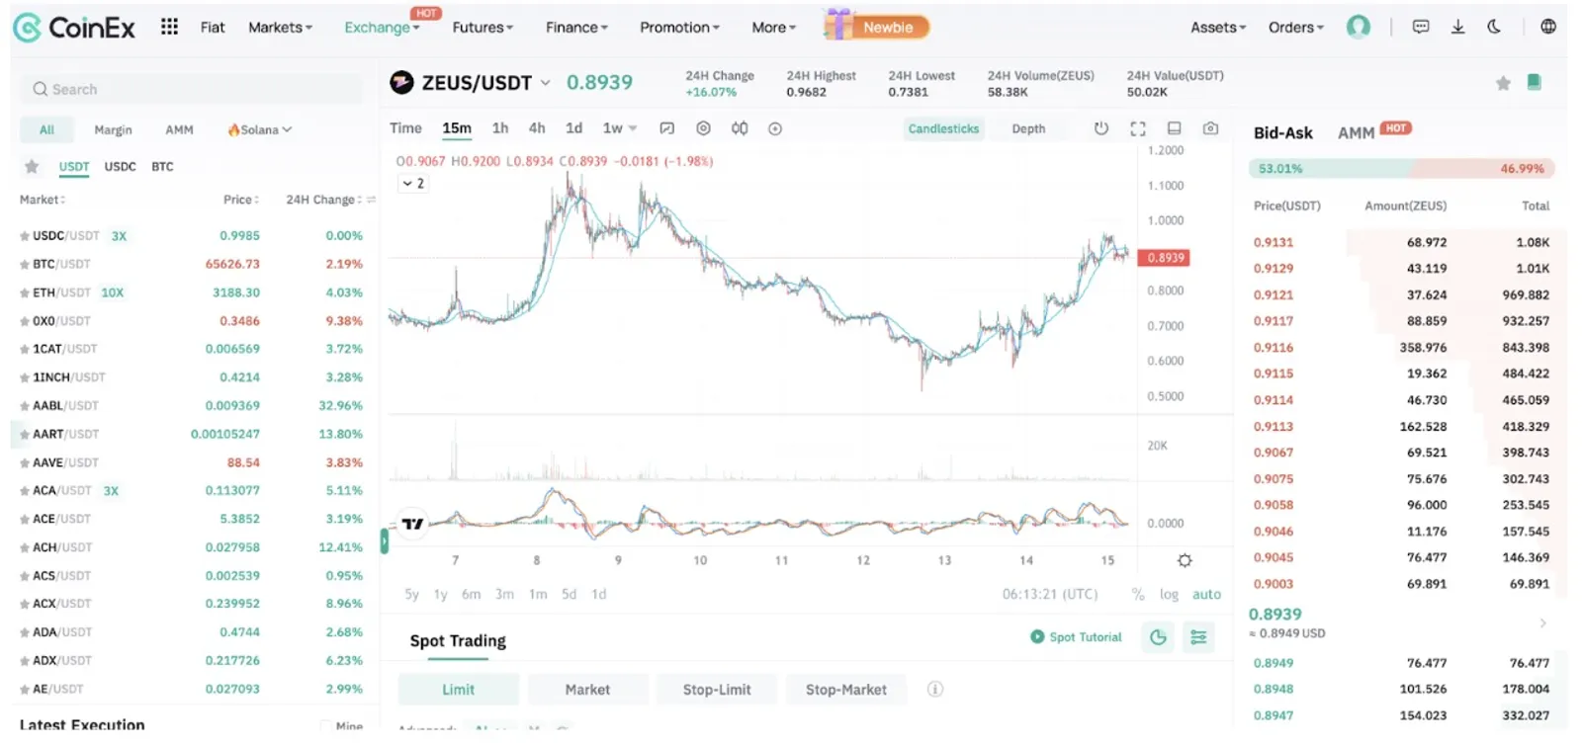Open chart axis settings gear
This screenshot has width=1582, height=746.
pyautogui.click(x=1185, y=560)
